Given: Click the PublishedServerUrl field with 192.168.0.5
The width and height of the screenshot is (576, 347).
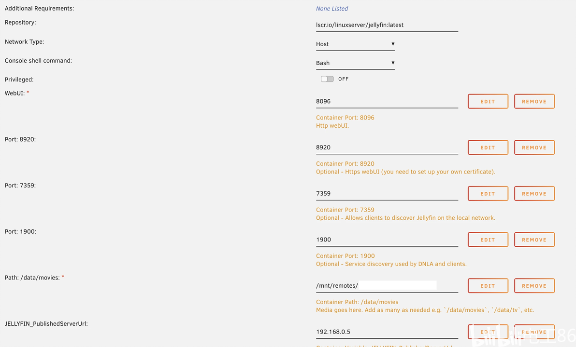Looking at the screenshot, I should 387,332.
